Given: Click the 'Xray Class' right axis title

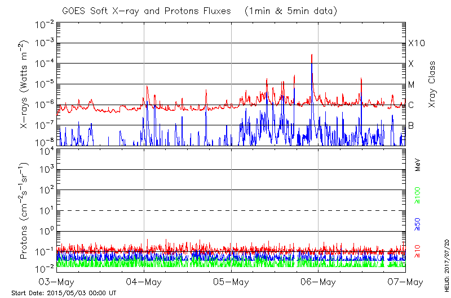Looking at the screenshot, I should pos(432,84).
